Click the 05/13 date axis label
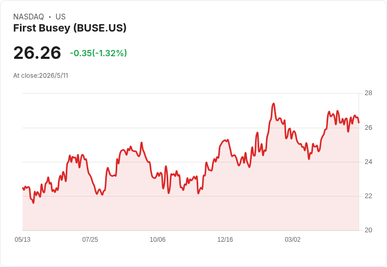Screen dimensions: 387x267 tap(23, 239)
